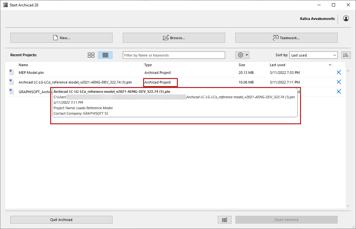Screen dimensions: 356x229
Task: Click the 3/11/2022 7:11 PM date cell in list
Action: (285, 82)
